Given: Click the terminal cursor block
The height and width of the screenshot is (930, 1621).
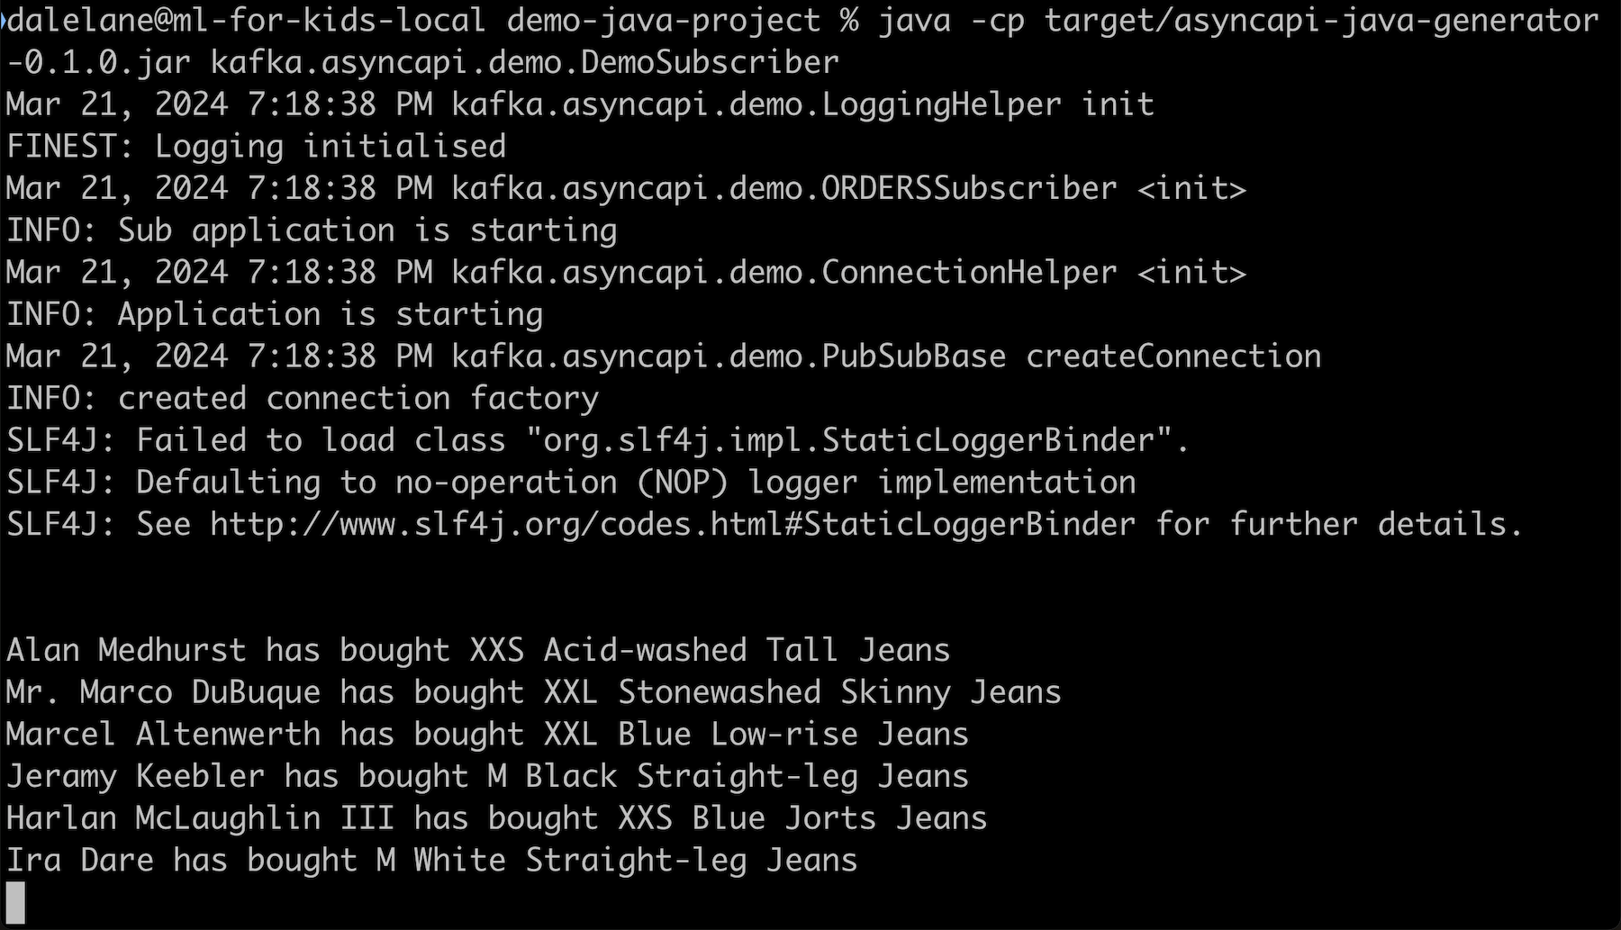Looking at the screenshot, I should point(15,901).
